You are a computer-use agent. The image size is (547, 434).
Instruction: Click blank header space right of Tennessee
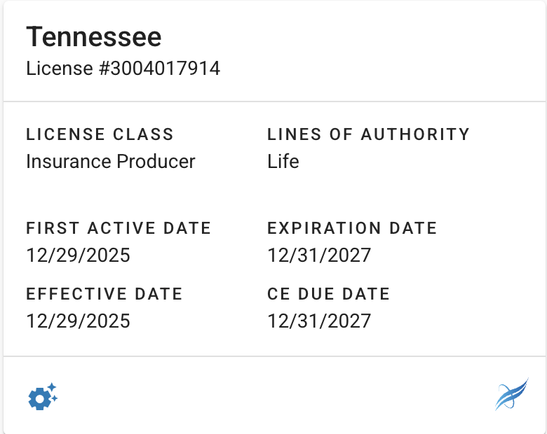(351, 36)
